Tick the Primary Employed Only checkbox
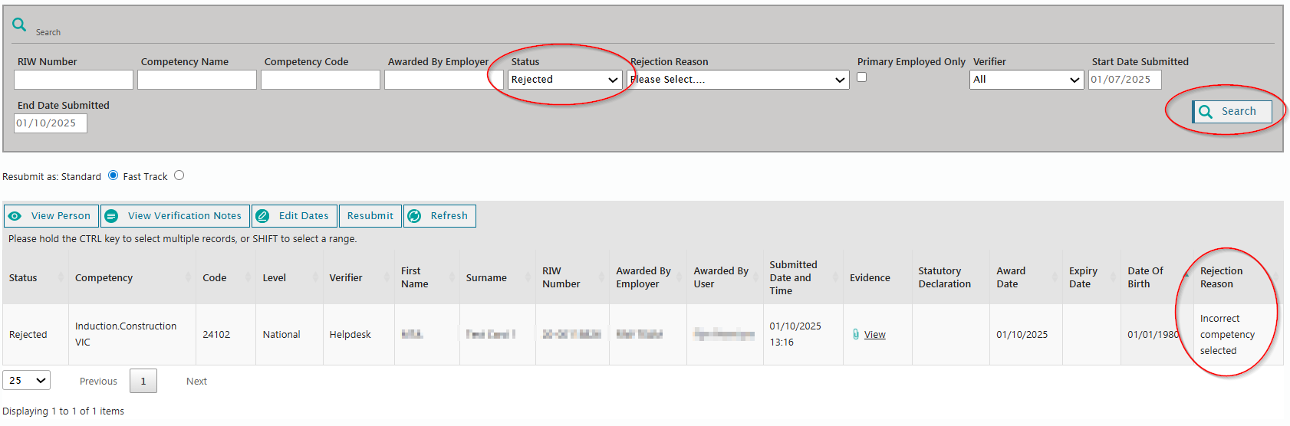 coord(862,77)
